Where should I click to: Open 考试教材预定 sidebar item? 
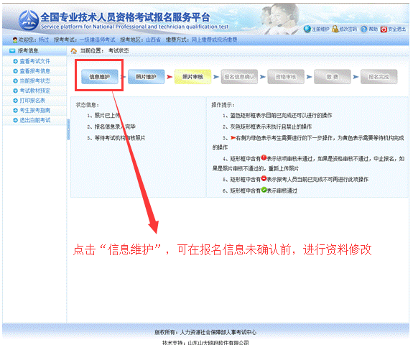[x=34, y=91]
